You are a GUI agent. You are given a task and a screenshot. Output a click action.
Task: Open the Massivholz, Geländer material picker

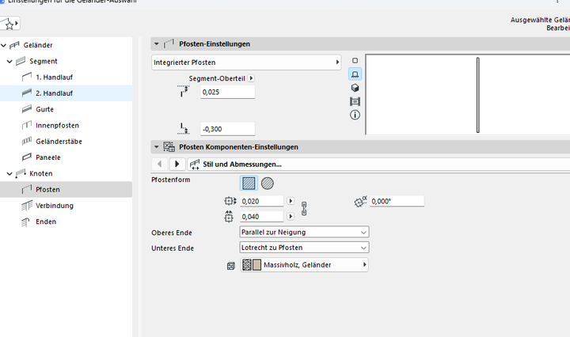coord(304,265)
